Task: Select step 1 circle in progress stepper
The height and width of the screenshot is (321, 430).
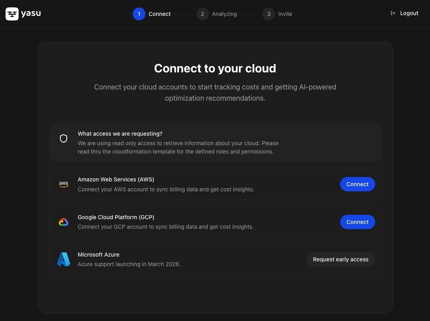Action: point(139,14)
